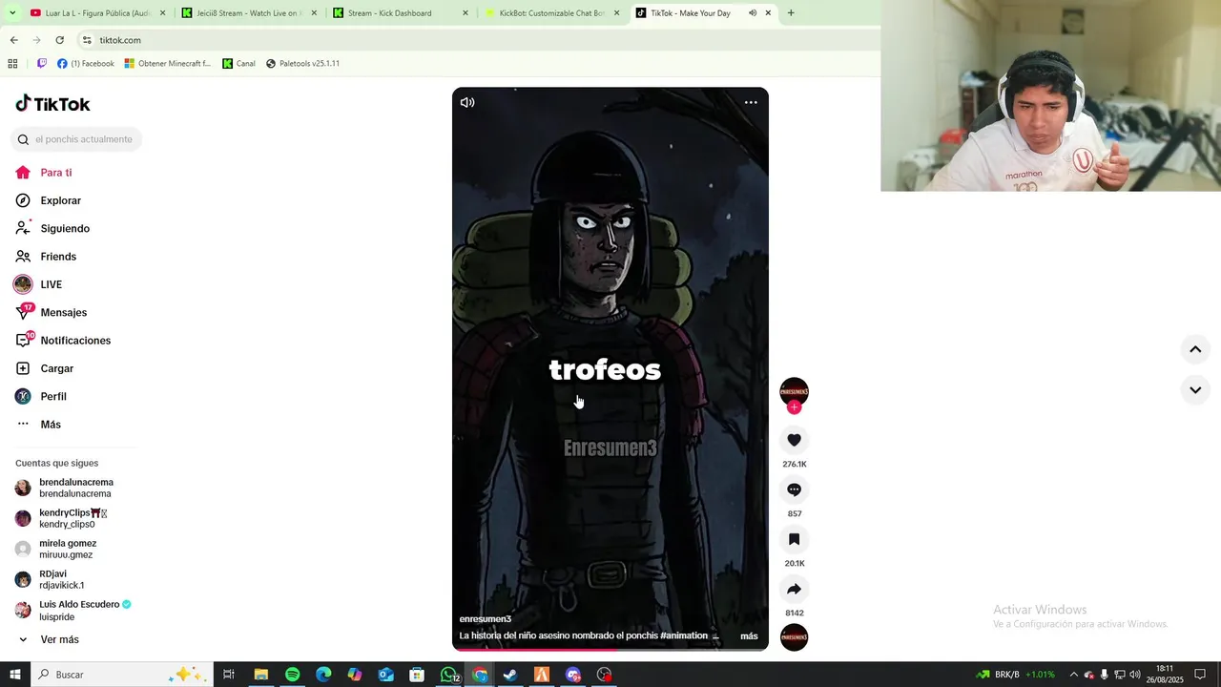Mute the TikTok video with speaker icon
Screen dimensions: 1221x687
click(x=467, y=102)
